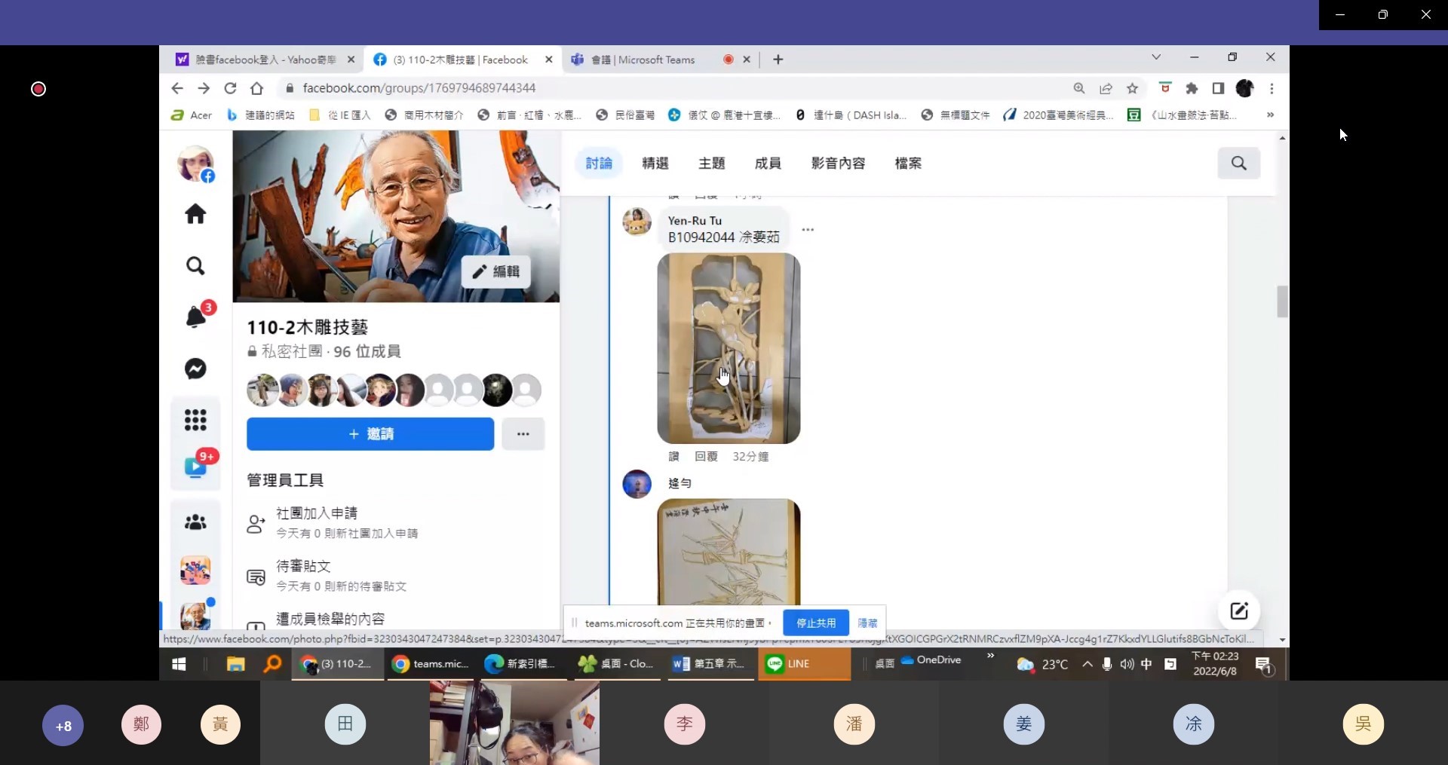This screenshot has width=1448, height=765.
Task: Click the Facebook notifications bell icon
Action: click(x=195, y=317)
